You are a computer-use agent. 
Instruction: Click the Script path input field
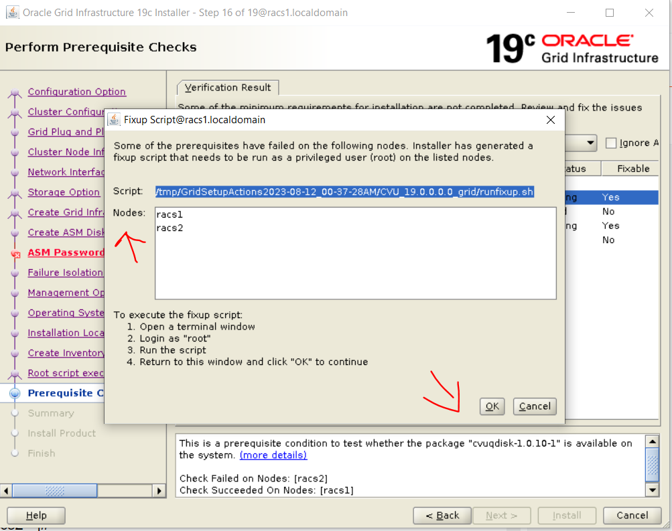[x=344, y=192]
